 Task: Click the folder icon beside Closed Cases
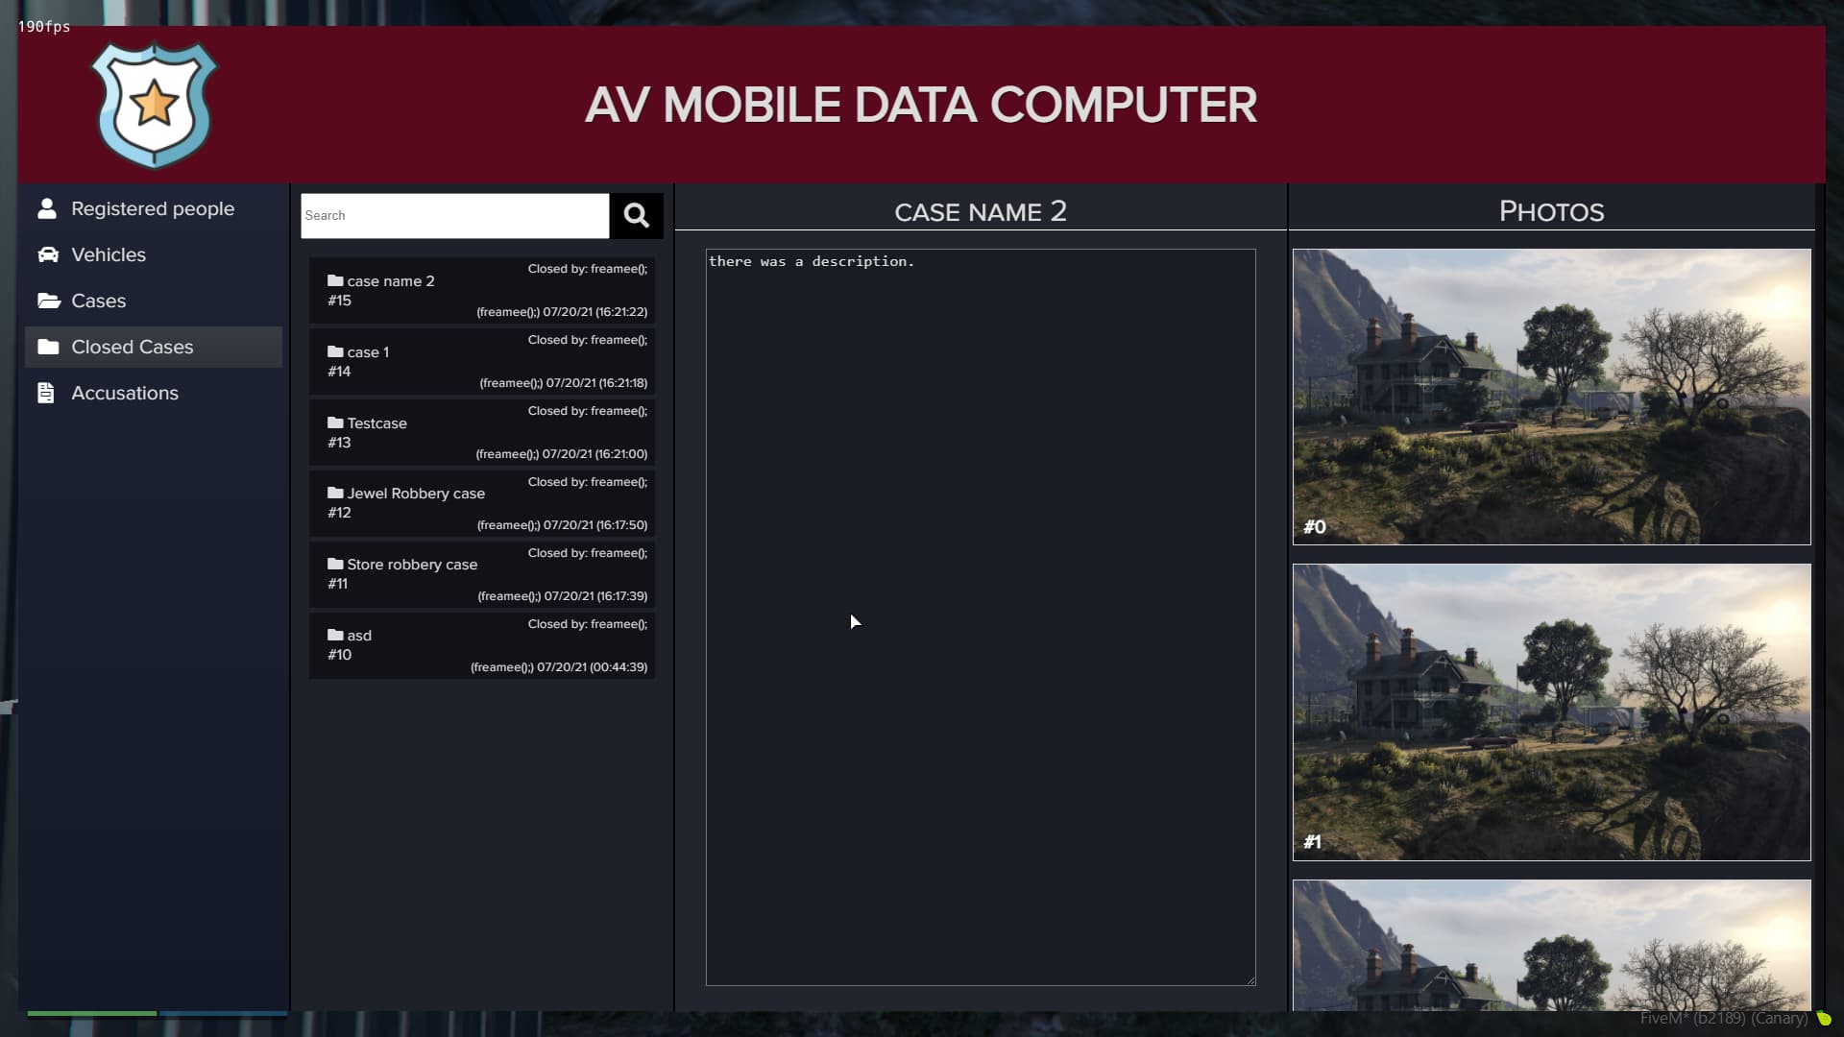point(48,347)
